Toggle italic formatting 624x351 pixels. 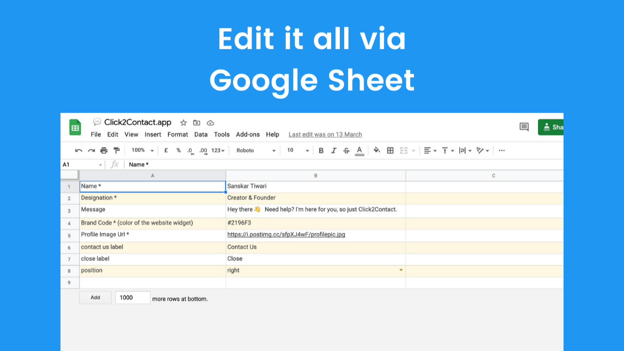(333, 151)
